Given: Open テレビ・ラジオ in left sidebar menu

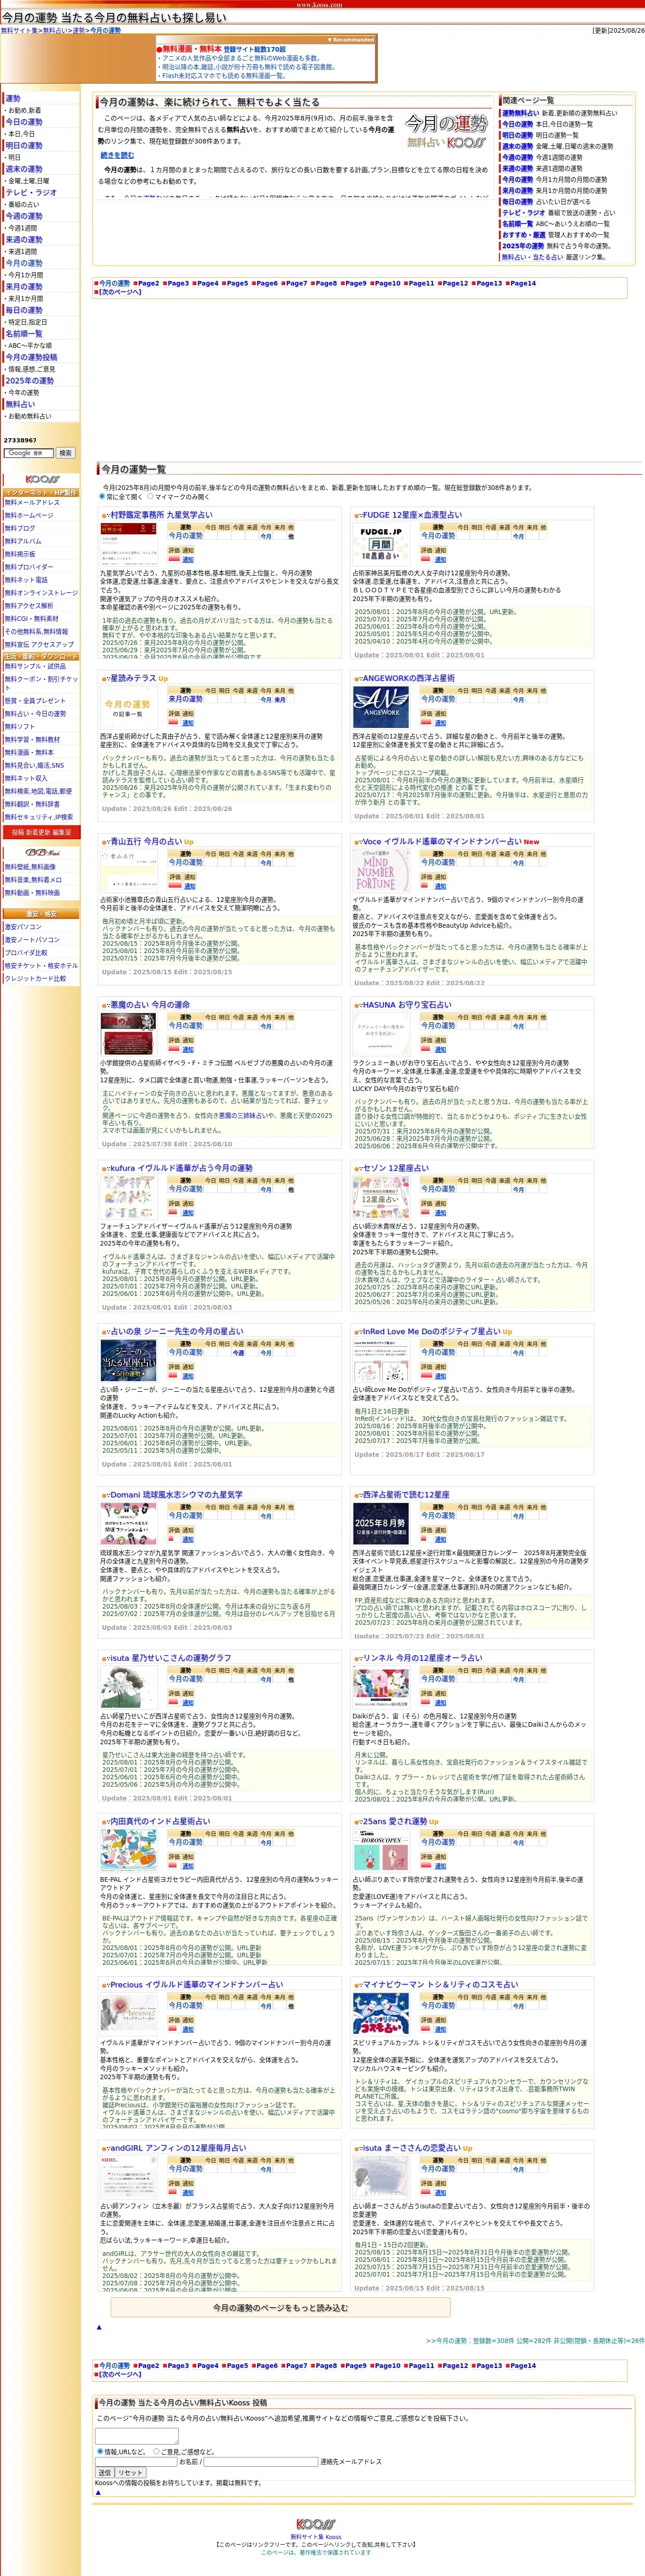Looking at the screenshot, I should click(x=31, y=192).
